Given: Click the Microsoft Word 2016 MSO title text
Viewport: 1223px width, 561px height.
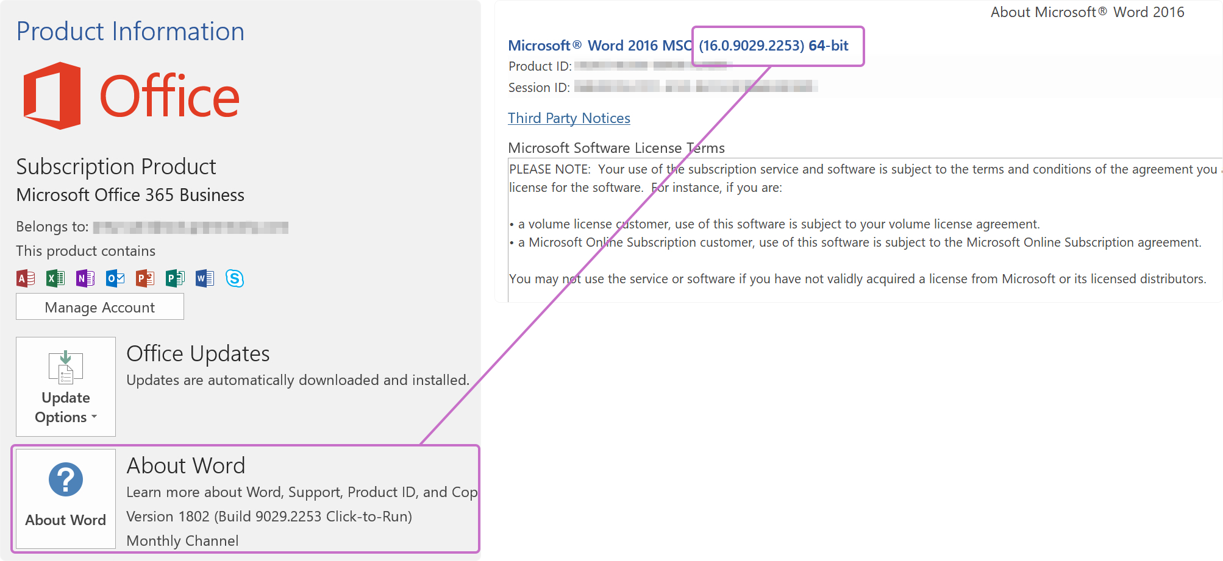Looking at the screenshot, I should point(600,46).
